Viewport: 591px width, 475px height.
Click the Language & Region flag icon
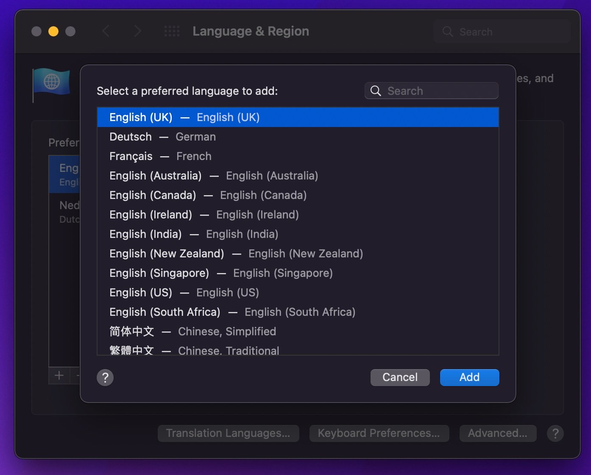pos(51,83)
